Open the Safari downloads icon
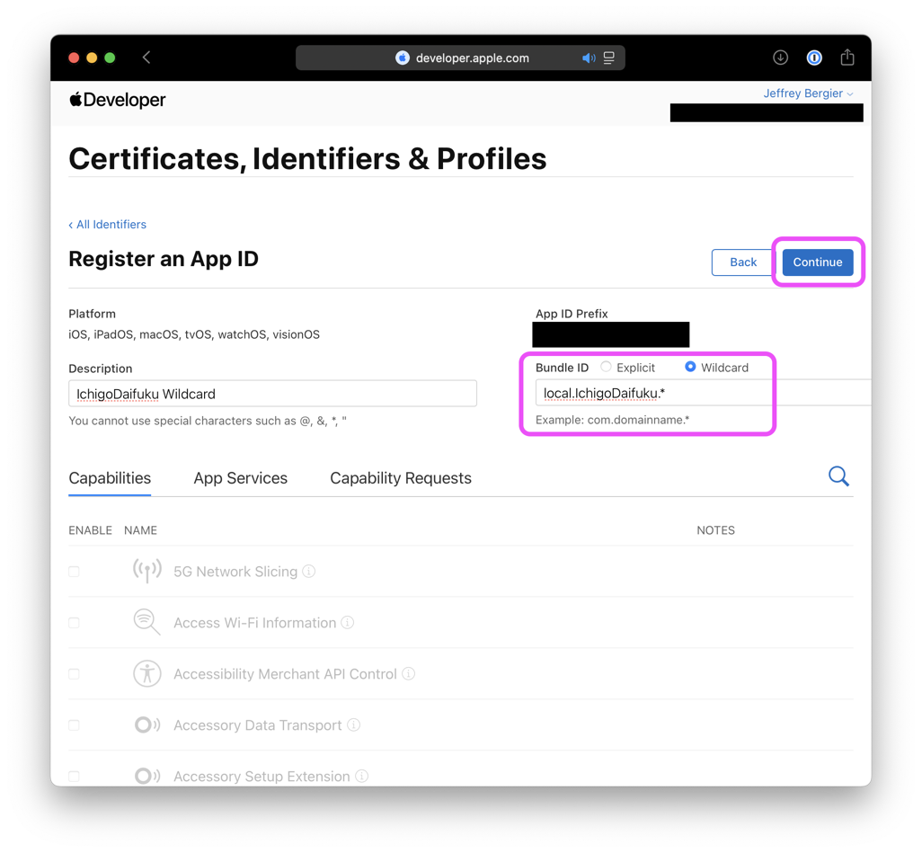Image resolution: width=922 pixels, height=853 pixels. coord(780,58)
